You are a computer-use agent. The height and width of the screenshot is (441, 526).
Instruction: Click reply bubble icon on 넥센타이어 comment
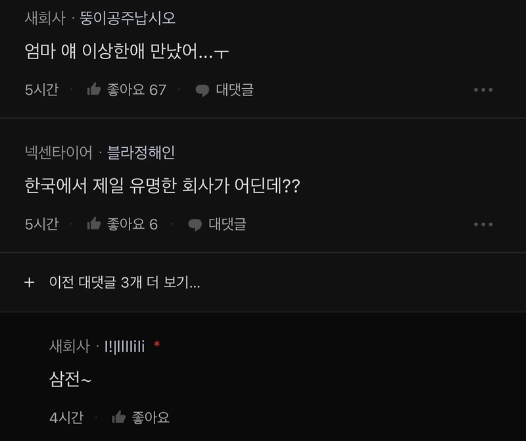pyautogui.click(x=195, y=225)
